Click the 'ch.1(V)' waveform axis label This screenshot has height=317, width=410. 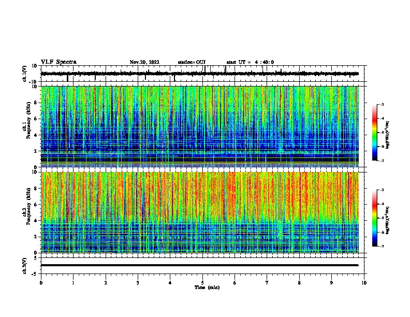(25, 74)
